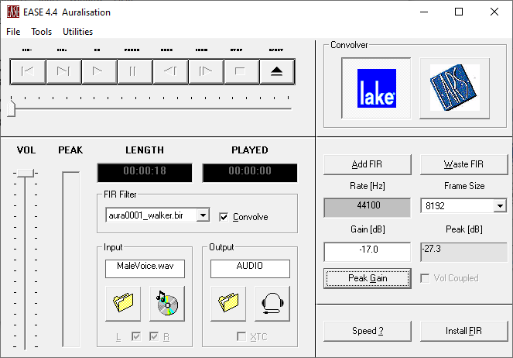Expand the FIR Filter dropdown
This screenshot has width=513, height=358.
(x=203, y=215)
